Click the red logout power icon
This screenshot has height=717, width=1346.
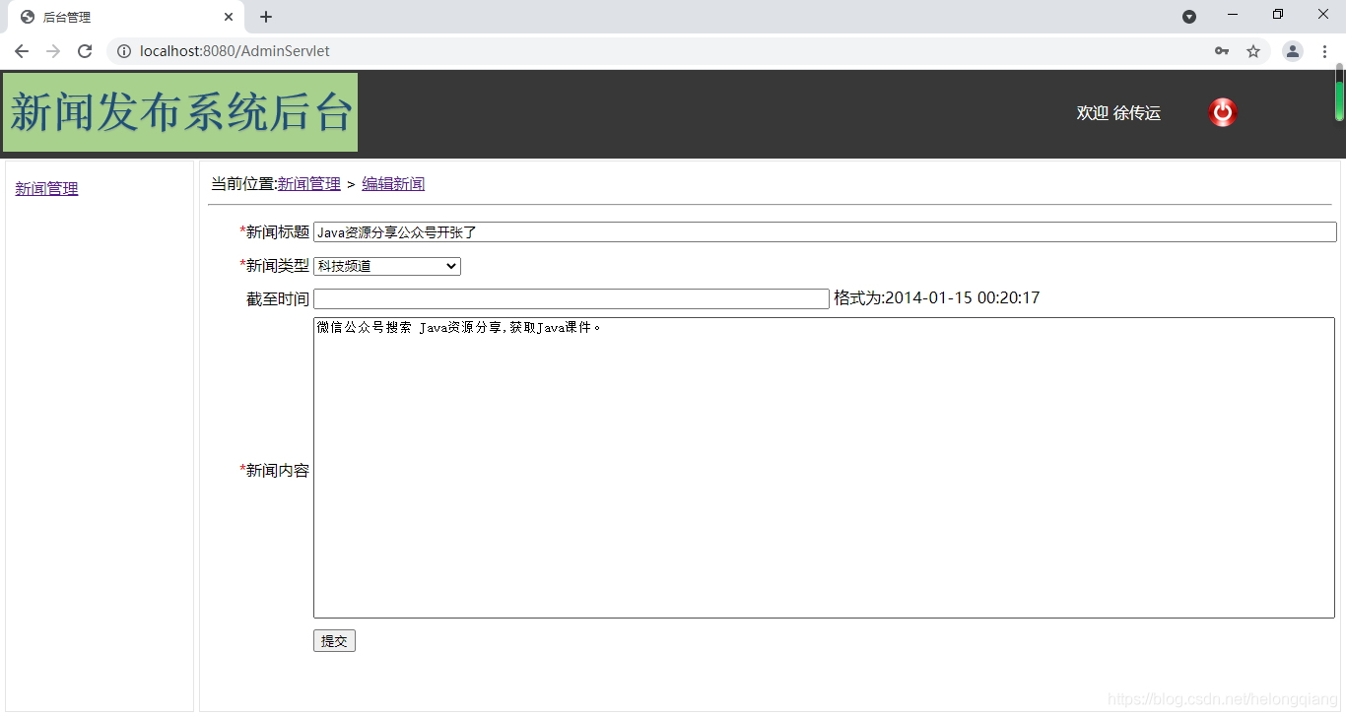1222,111
